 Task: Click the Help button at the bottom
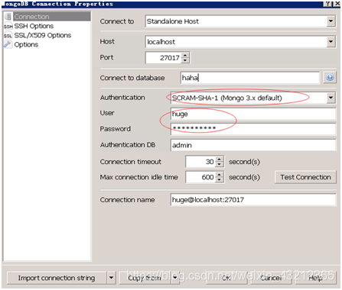pos(315,278)
